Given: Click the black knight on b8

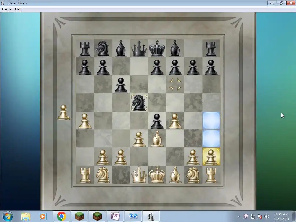Looking at the screenshot, I should click(103, 49).
